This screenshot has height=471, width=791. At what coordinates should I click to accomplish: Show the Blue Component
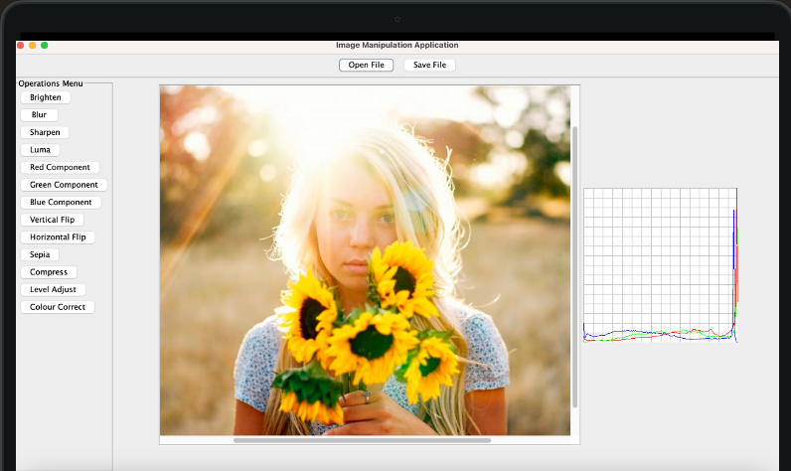[61, 203]
